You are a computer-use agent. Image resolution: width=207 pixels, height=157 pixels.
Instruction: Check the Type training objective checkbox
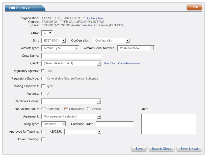(x=43, y=86)
